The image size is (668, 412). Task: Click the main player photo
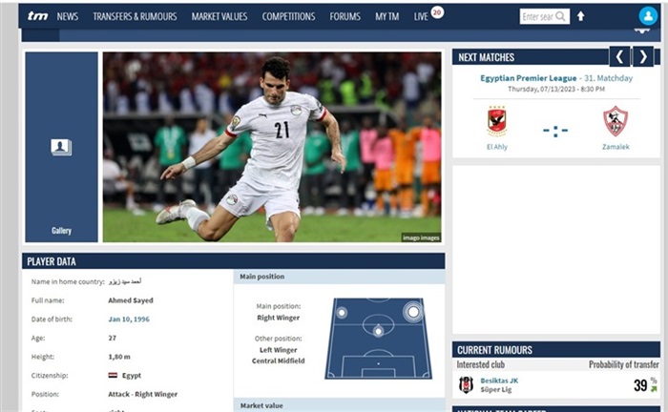pos(272,147)
